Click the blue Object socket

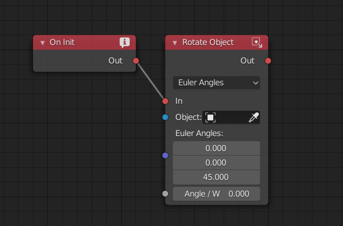tap(165, 117)
